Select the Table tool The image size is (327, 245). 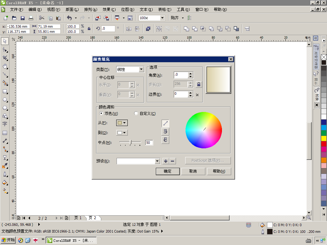pos(5,133)
